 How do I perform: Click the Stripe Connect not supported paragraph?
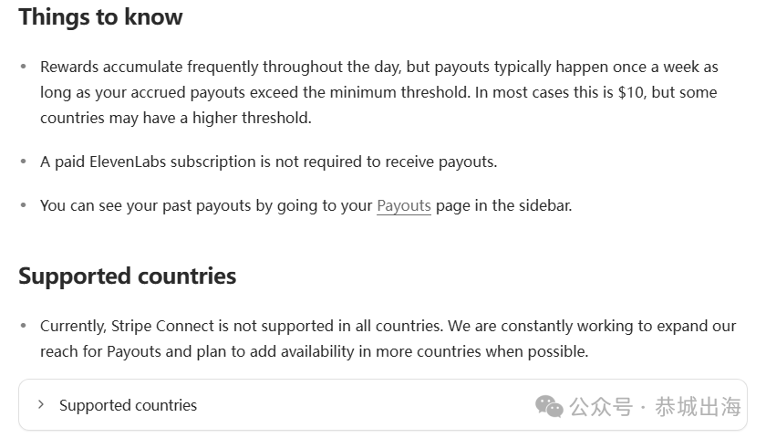click(388, 339)
